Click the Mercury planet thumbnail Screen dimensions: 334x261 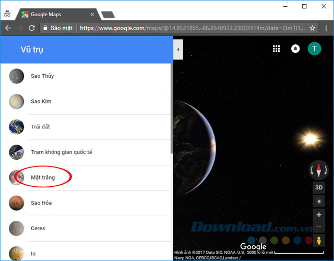[16, 76]
